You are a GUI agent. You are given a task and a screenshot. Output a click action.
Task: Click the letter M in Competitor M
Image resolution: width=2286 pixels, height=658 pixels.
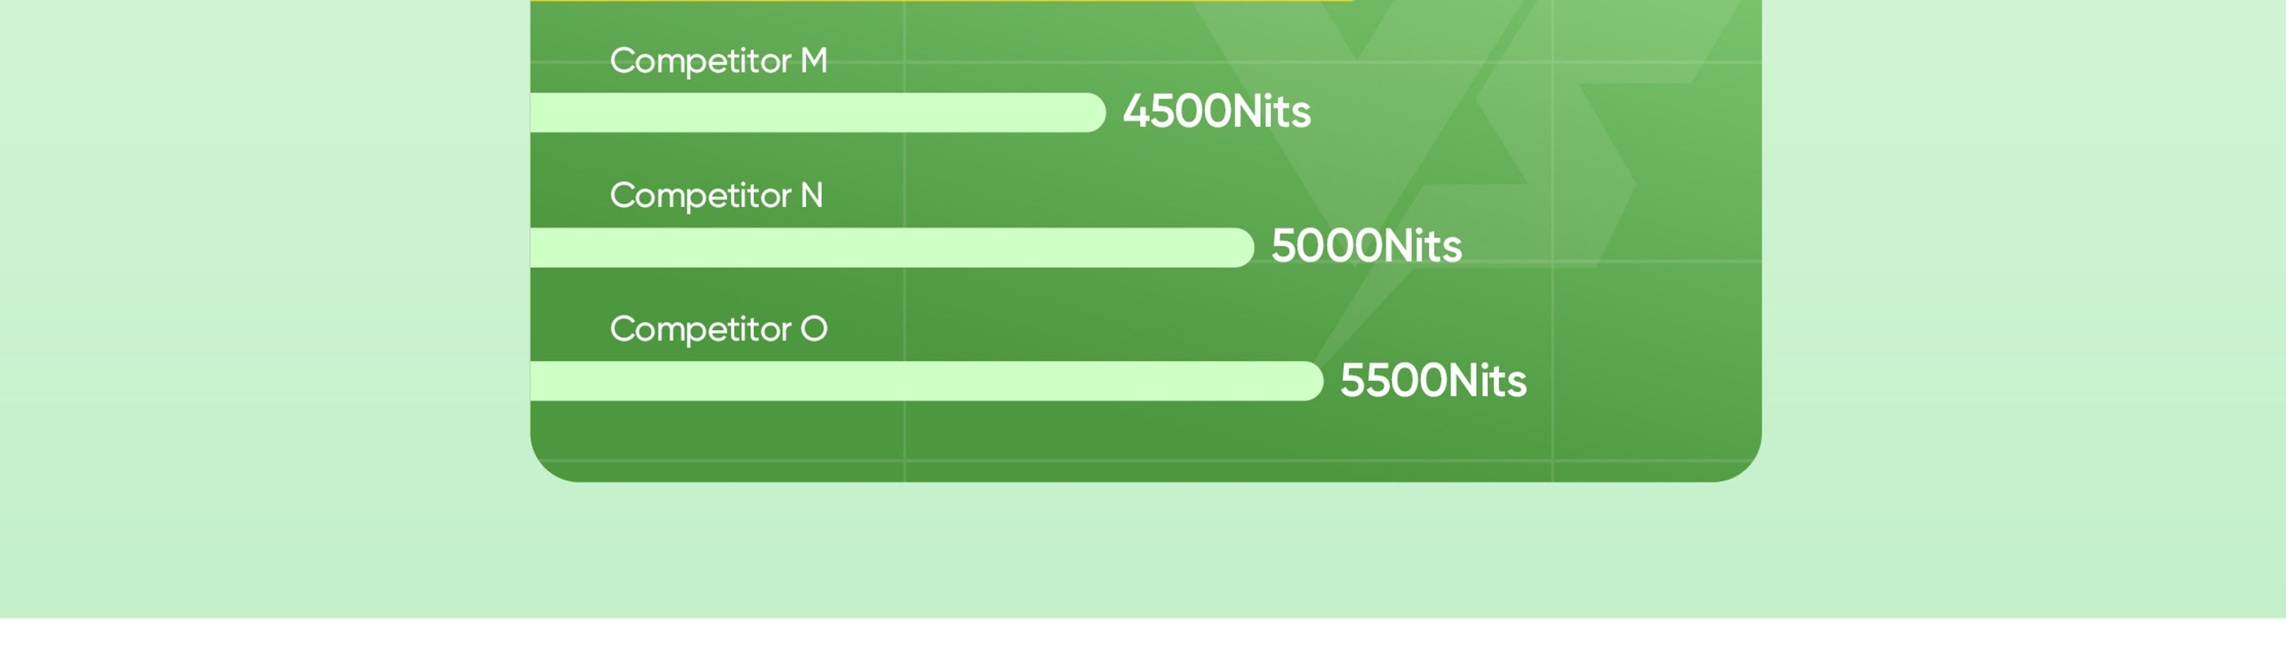[814, 60]
